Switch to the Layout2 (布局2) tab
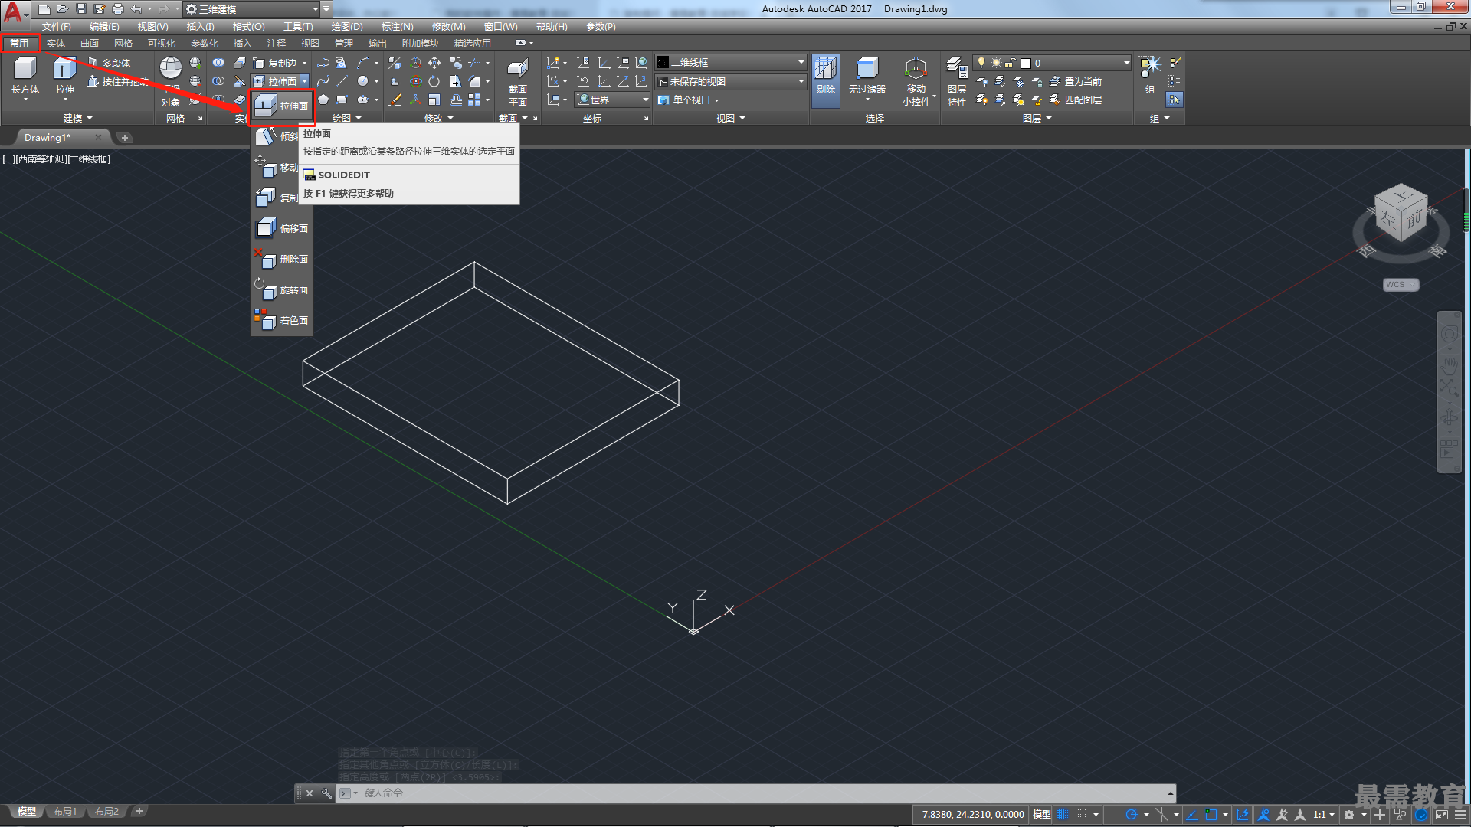1471x827 pixels. click(x=106, y=811)
